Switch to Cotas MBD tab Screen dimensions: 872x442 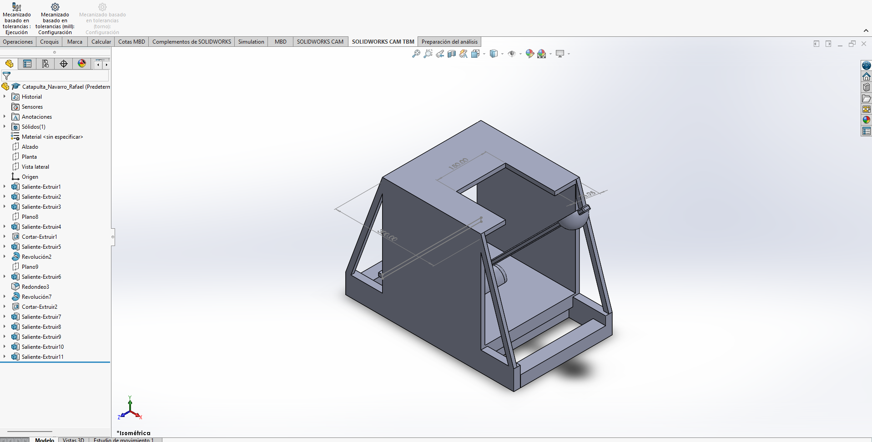pyautogui.click(x=131, y=41)
